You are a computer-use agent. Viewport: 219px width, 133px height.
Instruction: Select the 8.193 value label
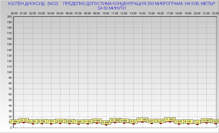pos(88,121)
